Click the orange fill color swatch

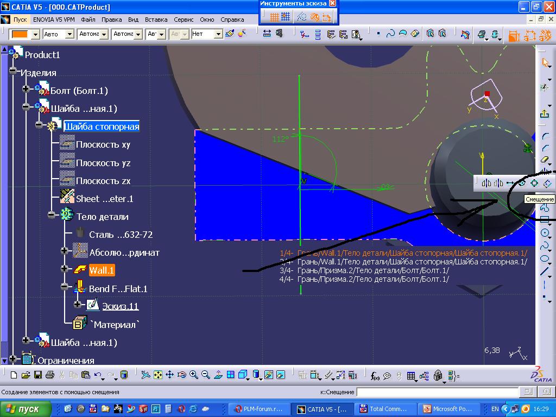(20, 34)
